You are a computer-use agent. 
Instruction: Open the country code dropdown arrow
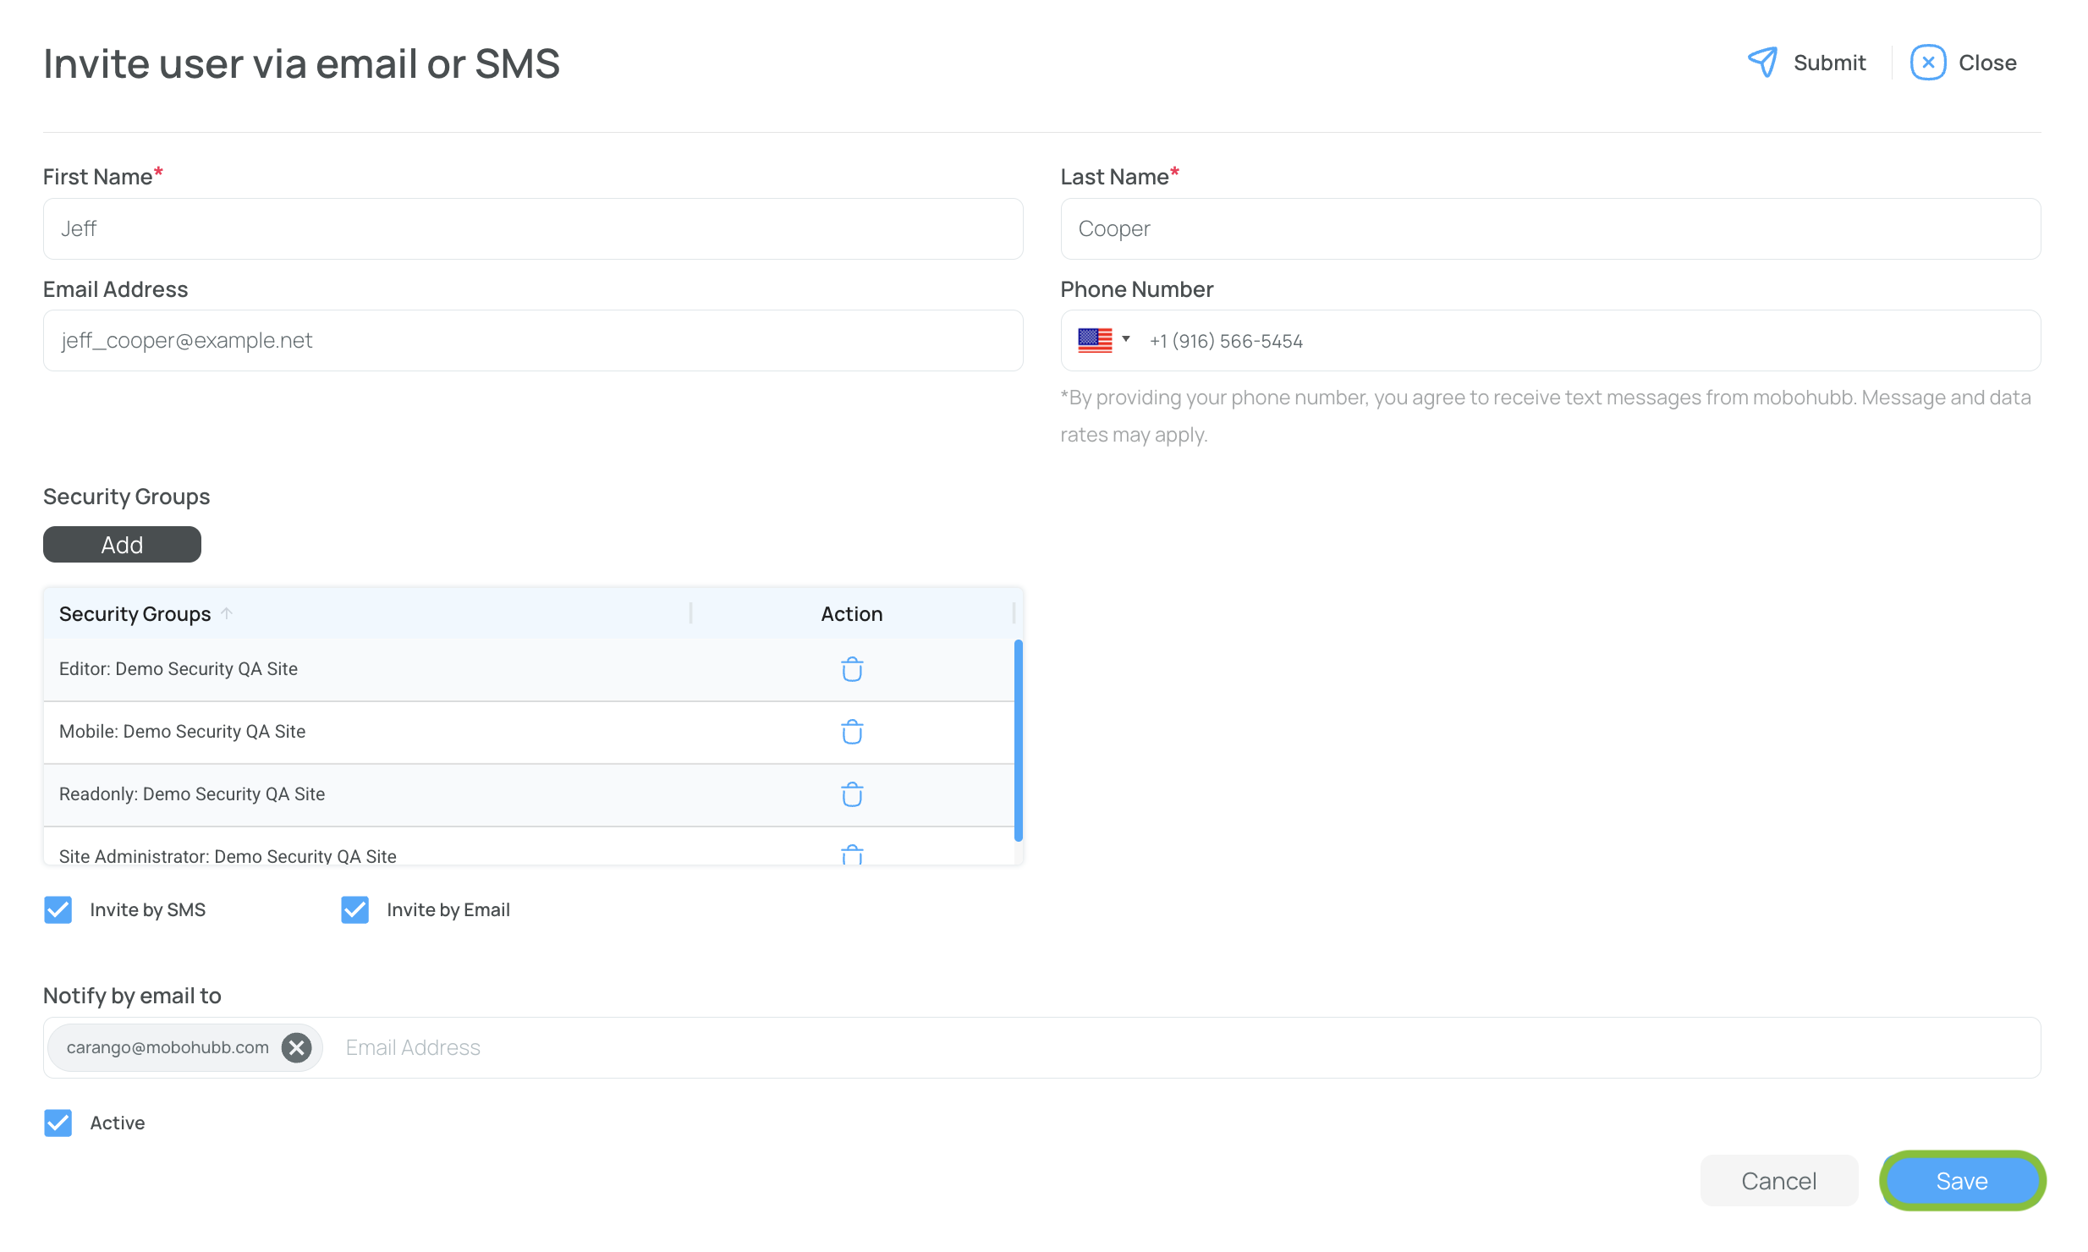1125,339
